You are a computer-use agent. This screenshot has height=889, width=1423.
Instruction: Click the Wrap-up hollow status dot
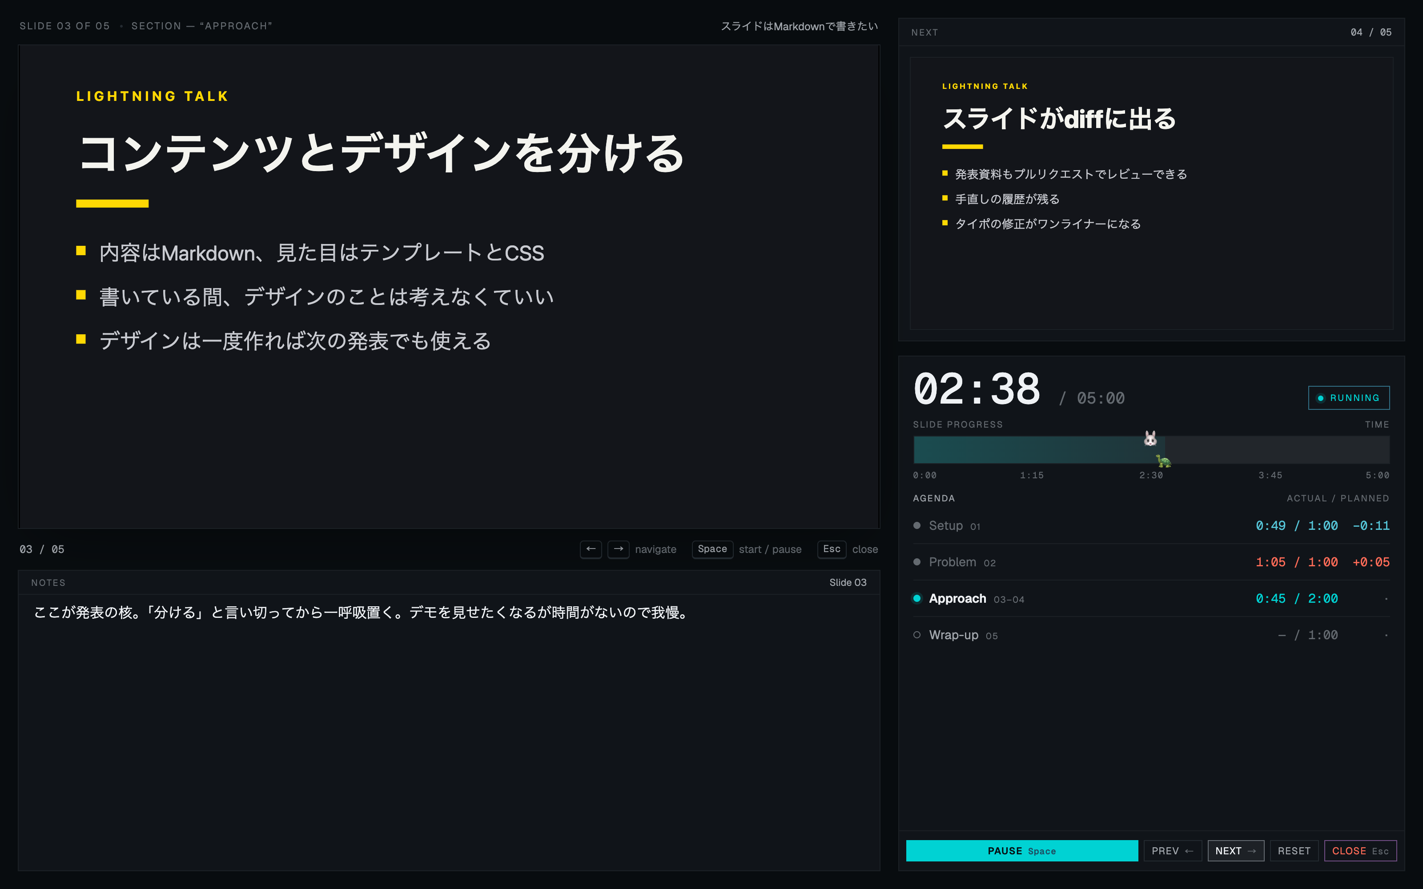pyautogui.click(x=917, y=635)
